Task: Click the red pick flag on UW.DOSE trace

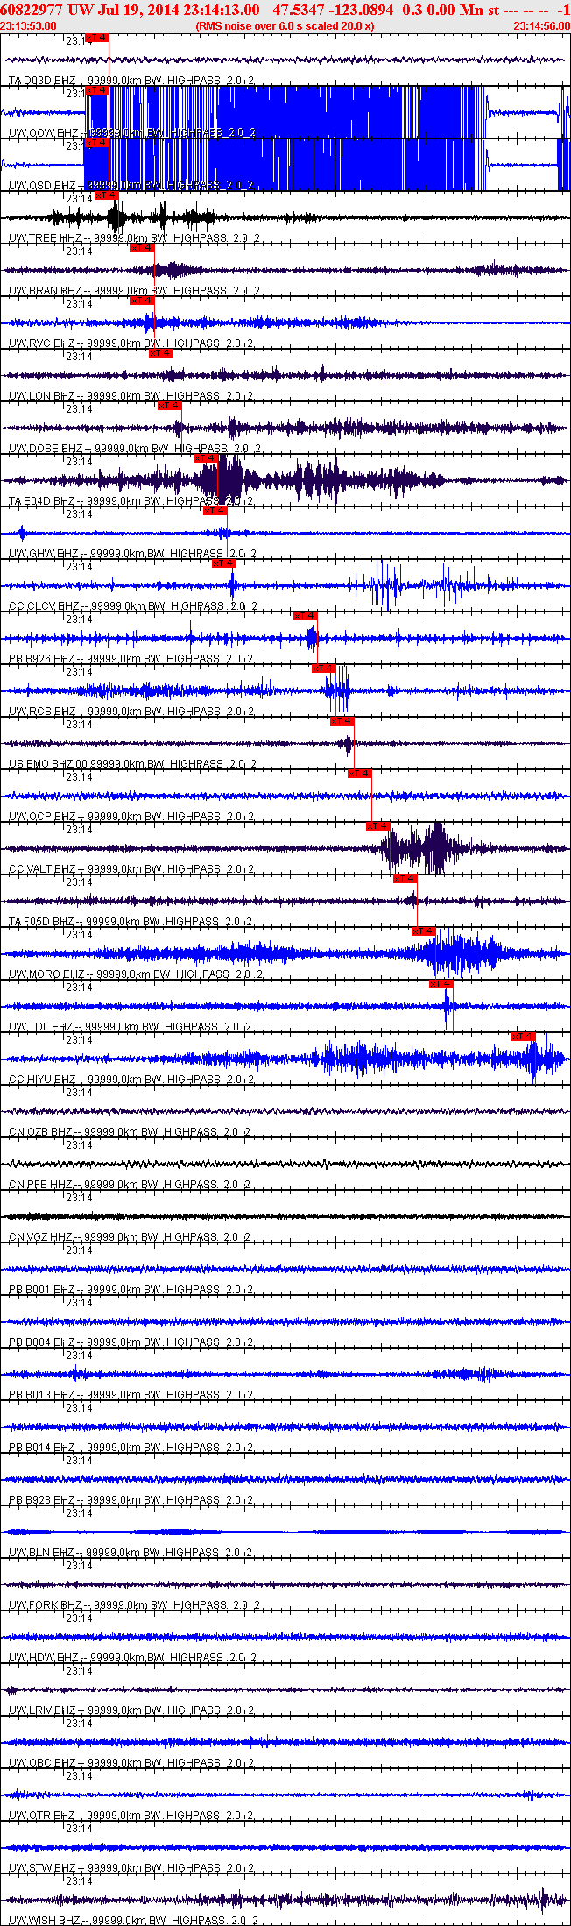Action: click(x=170, y=406)
